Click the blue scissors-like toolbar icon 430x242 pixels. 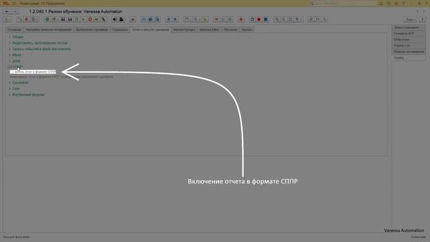[144, 19]
